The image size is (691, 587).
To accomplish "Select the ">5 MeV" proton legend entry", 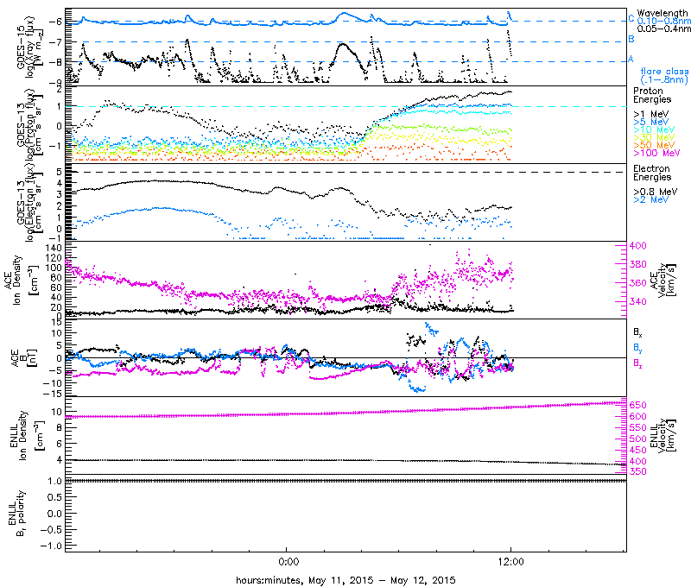I will [x=650, y=122].
